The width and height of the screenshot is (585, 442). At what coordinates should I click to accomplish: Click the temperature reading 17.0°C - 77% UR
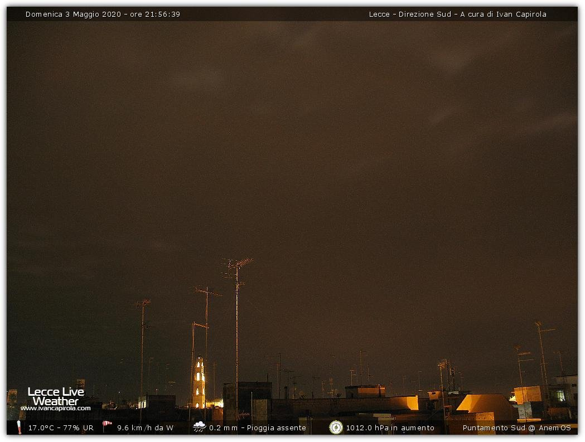click(61, 428)
